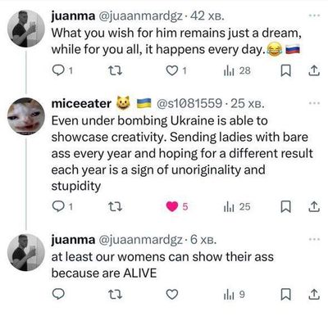328x316 pixels.
Task: View analytics showing 25 views
Action: [x=237, y=207]
